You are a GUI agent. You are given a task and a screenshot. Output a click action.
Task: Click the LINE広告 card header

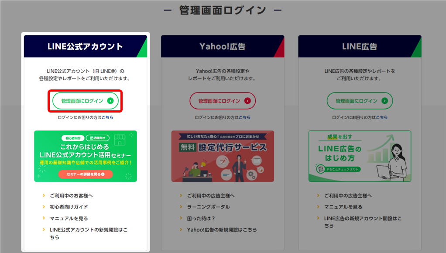click(x=360, y=46)
